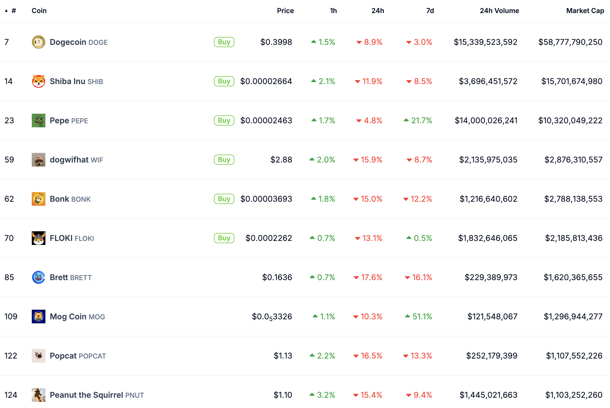This screenshot has height=408, width=610.
Task: Open the Pepe frog coin icon
Action: click(38, 120)
